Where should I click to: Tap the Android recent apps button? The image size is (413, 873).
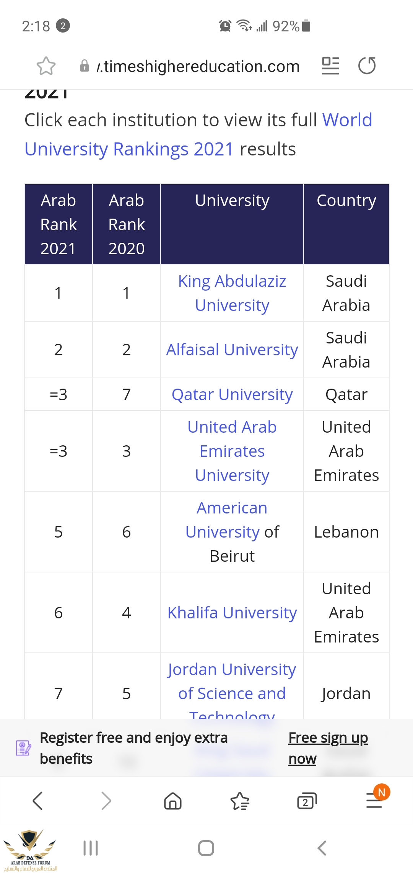coord(91,848)
